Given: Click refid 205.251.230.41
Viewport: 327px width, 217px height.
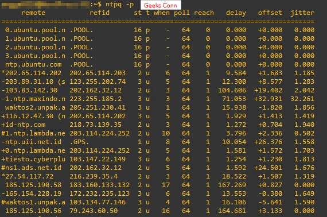Looking at the screenshot, I should pos(98,107).
